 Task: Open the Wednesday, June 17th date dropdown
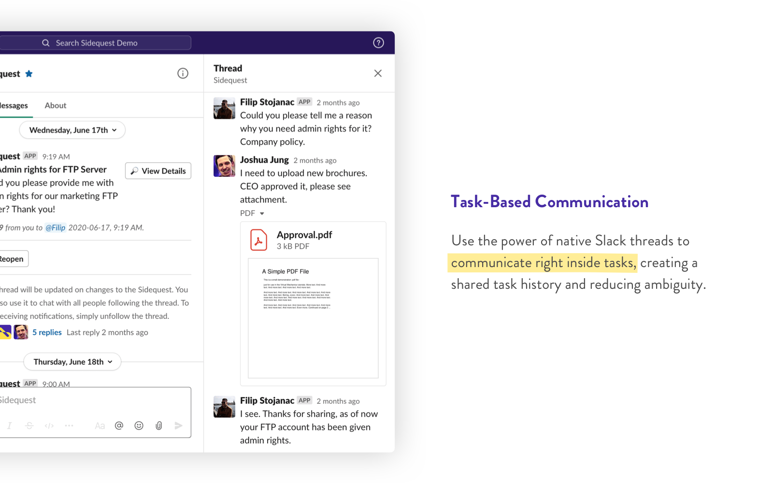tap(72, 130)
